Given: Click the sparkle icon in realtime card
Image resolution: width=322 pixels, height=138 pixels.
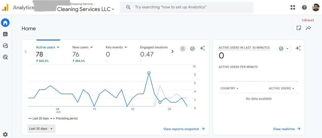Looking at the screenshot, I should pos(298,48).
